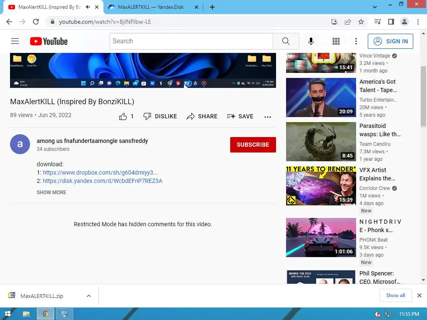Open NIGHTDRIVE Phonk video thumbnail
Viewport: 427px width, 320px height.
coord(321,237)
